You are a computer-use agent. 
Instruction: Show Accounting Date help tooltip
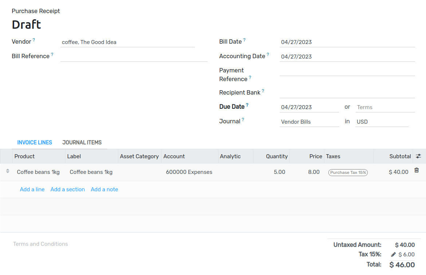click(268, 54)
